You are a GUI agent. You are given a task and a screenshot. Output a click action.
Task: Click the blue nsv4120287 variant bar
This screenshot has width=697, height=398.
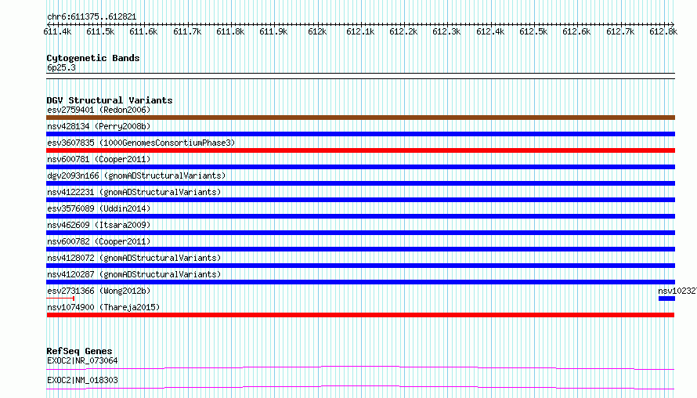tap(360, 282)
